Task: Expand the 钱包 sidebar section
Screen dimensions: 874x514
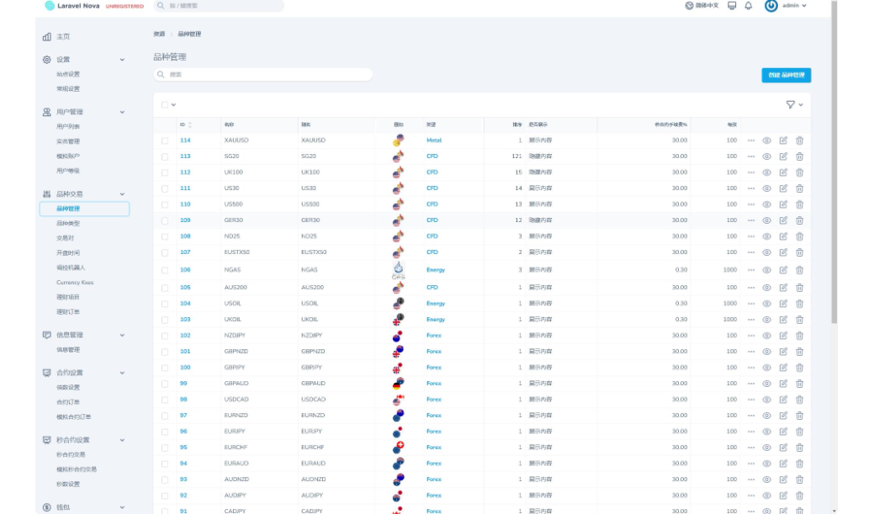Action: (x=122, y=507)
